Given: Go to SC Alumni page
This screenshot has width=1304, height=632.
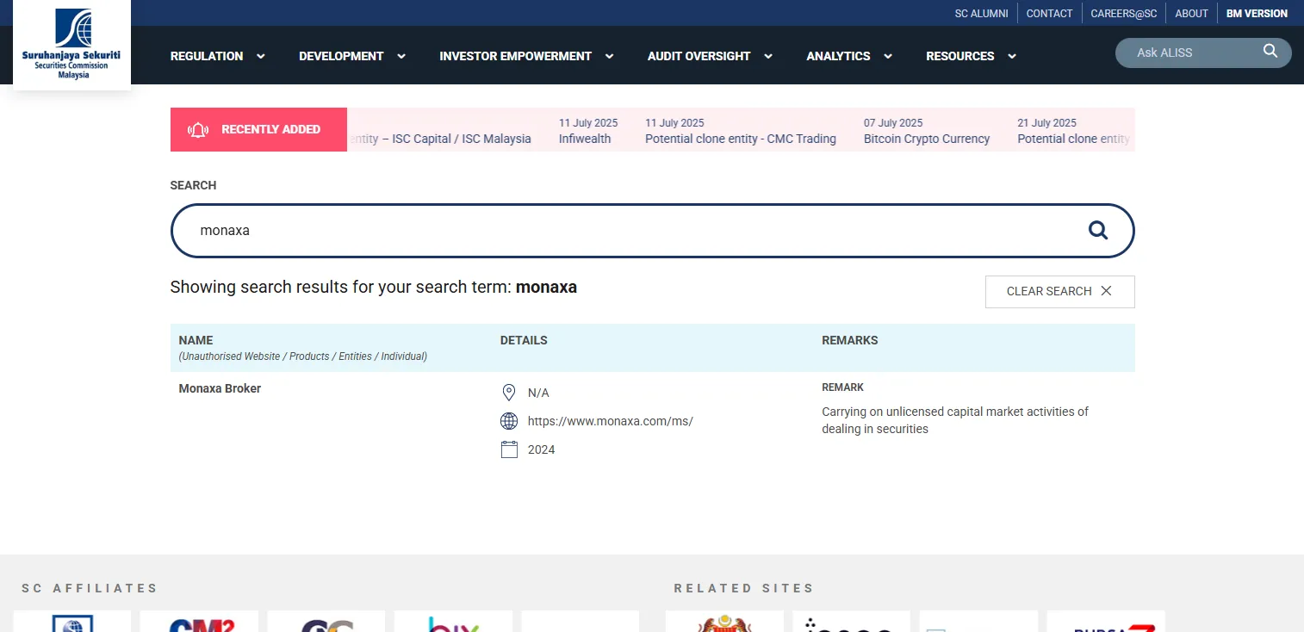Looking at the screenshot, I should [x=982, y=14].
